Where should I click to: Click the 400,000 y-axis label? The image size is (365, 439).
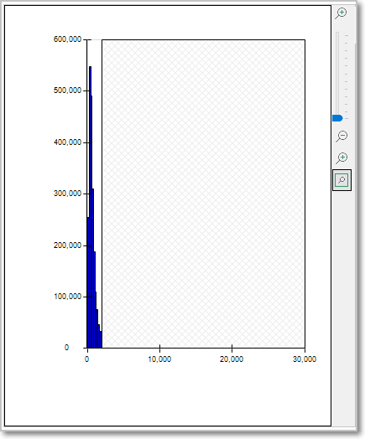point(67,142)
